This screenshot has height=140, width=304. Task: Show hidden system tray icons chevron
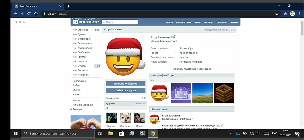point(231,133)
